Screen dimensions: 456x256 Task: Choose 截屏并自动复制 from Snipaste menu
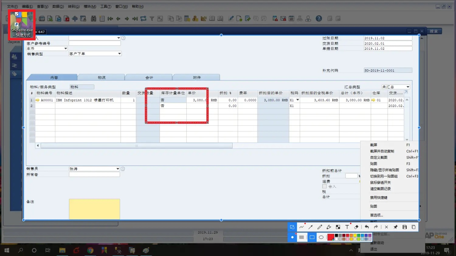tap(382, 151)
